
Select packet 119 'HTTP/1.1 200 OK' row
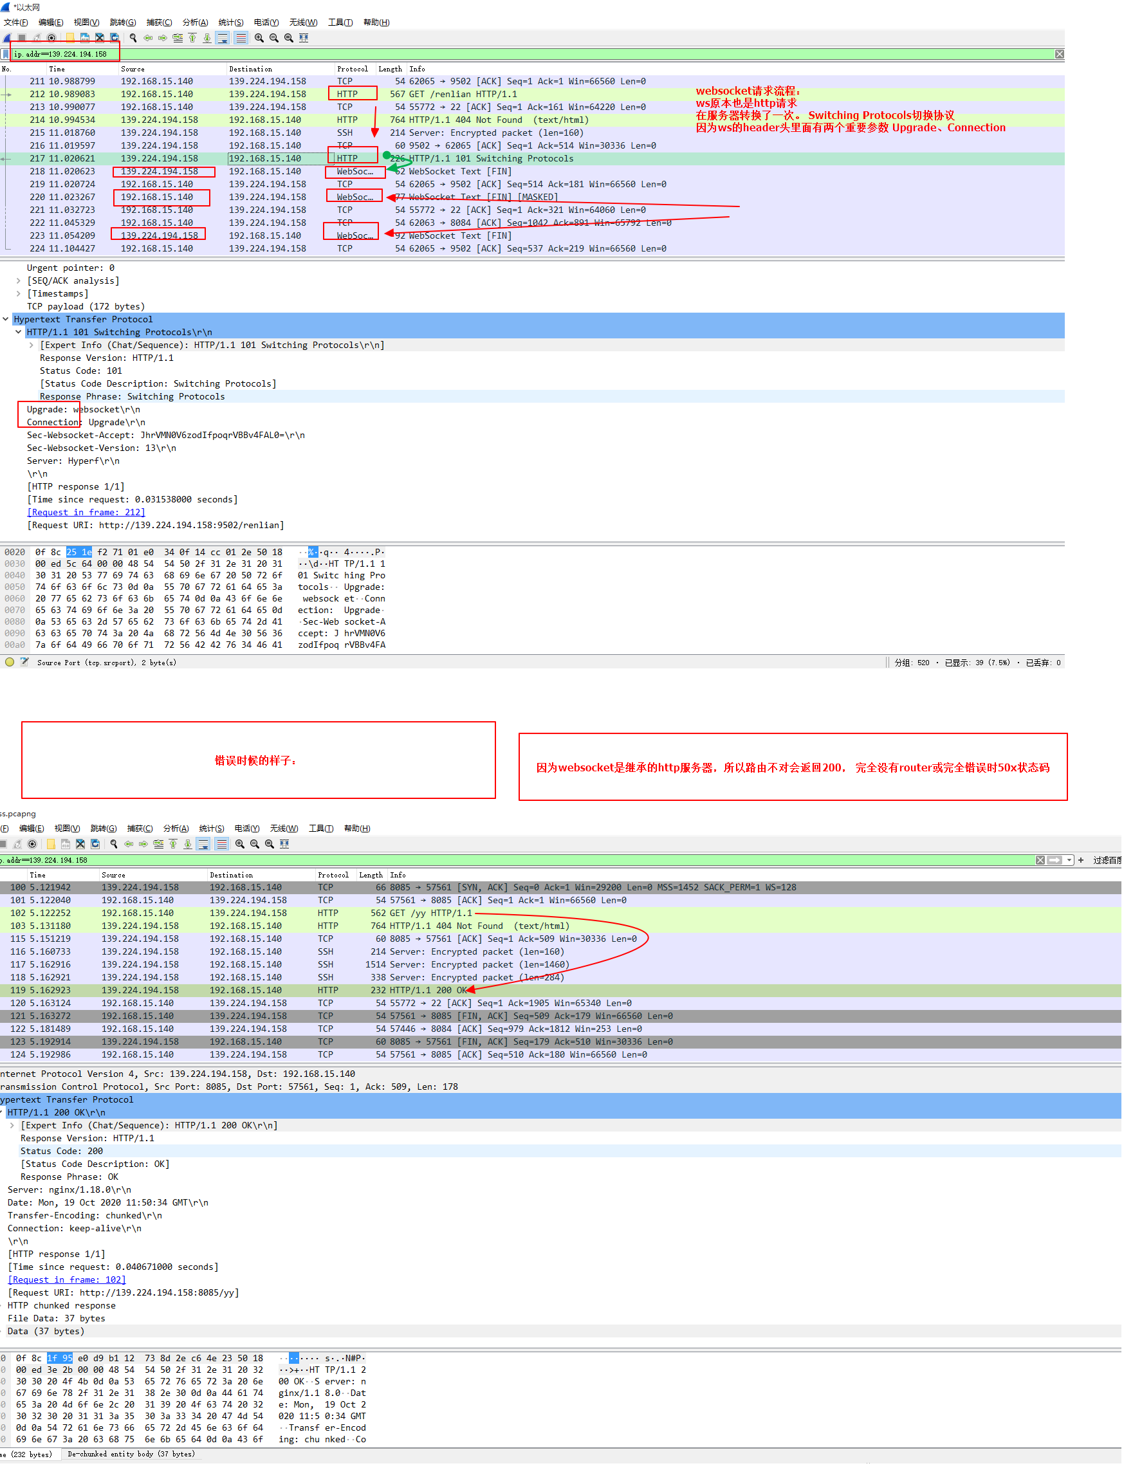pos(560,990)
